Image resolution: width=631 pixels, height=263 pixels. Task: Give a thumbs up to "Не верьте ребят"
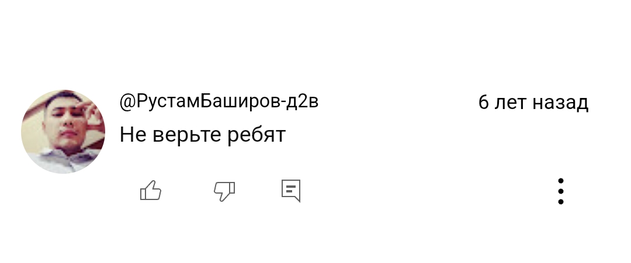[x=151, y=191]
